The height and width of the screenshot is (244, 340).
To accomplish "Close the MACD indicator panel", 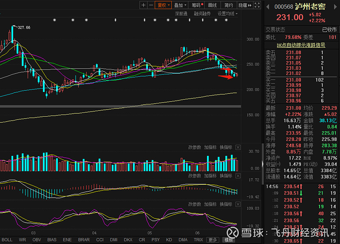I will point(238,176).
